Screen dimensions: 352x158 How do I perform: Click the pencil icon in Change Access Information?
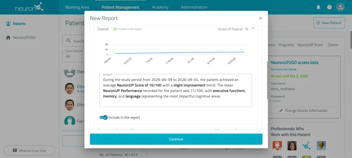(281, 110)
